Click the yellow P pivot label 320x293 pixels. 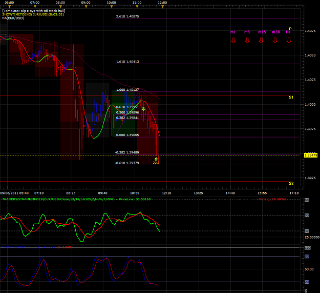(x=290, y=29)
